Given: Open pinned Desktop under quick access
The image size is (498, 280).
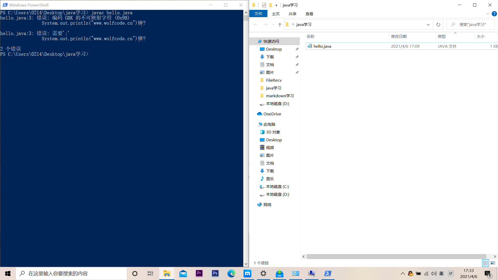Looking at the screenshot, I should click(x=274, y=49).
